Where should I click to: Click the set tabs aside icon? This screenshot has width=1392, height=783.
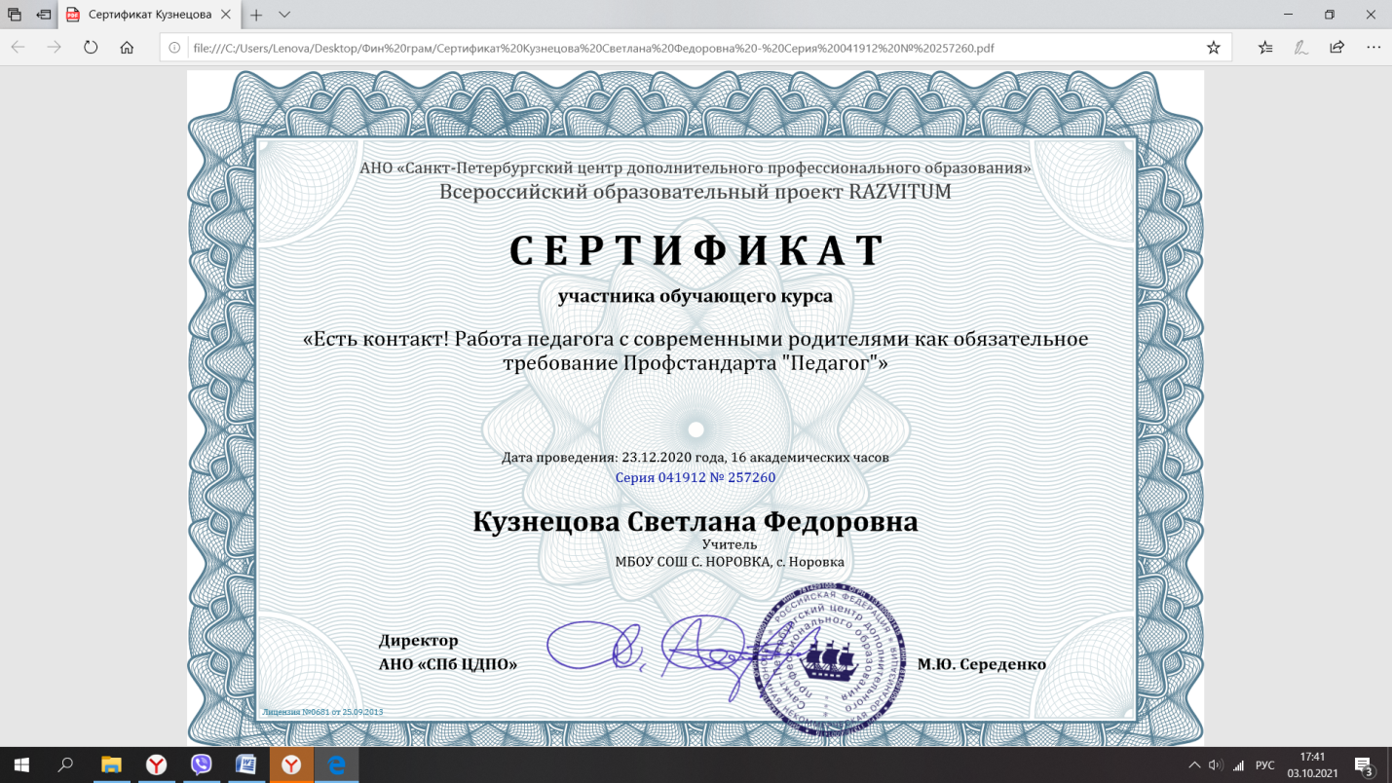pyautogui.click(x=44, y=15)
